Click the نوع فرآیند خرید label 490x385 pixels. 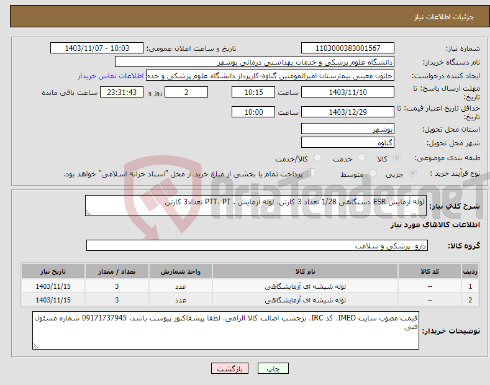tap(455, 173)
